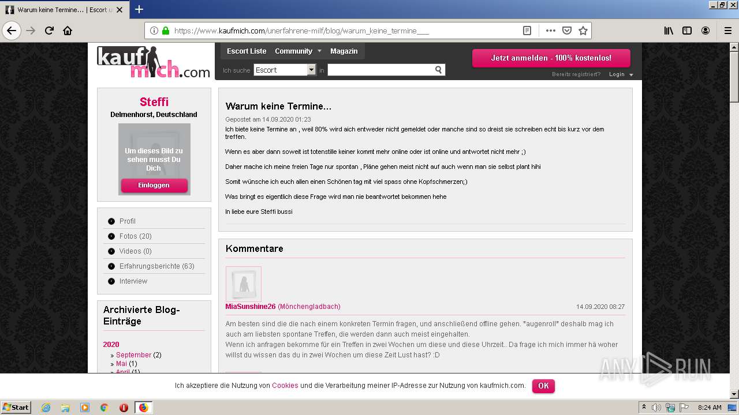Open the 2020 archive year link
Image resolution: width=739 pixels, height=415 pixels.
[111, 345]
